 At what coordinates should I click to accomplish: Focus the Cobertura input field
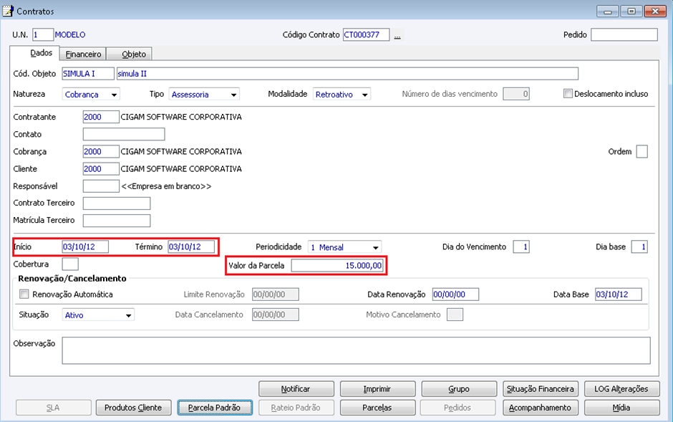click(x=70, y=264)
